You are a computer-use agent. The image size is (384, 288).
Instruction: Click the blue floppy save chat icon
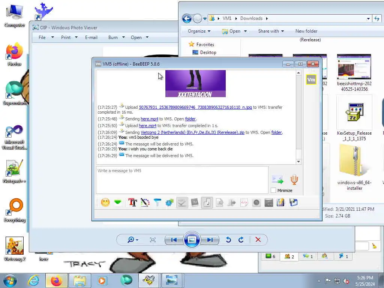[x=293, y=202]
